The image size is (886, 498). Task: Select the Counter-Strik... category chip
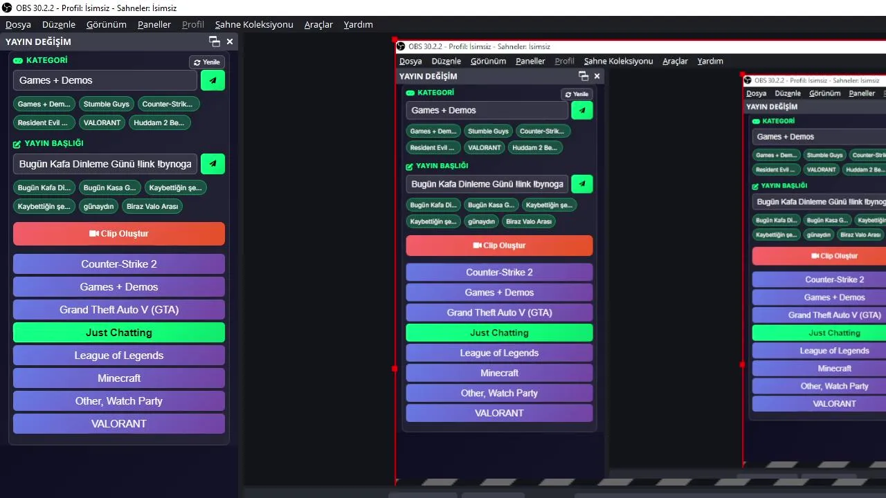coord(168,104)
